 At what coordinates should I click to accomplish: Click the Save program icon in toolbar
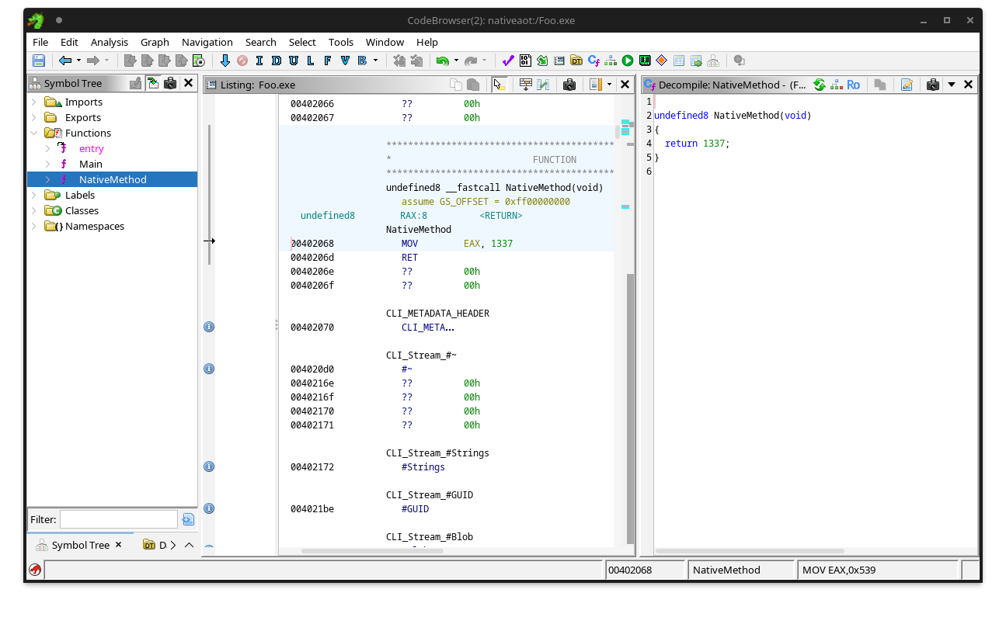tap(38, 61)
